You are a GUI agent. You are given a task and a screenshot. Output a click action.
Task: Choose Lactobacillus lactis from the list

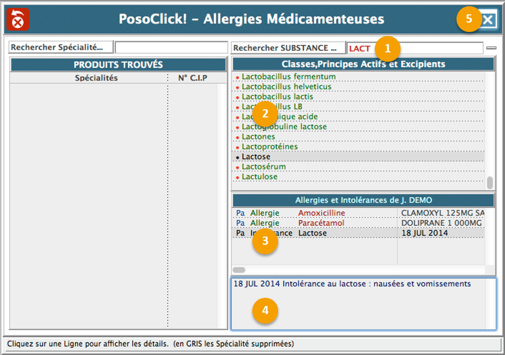pyautogui.click(x=277, y=96)
